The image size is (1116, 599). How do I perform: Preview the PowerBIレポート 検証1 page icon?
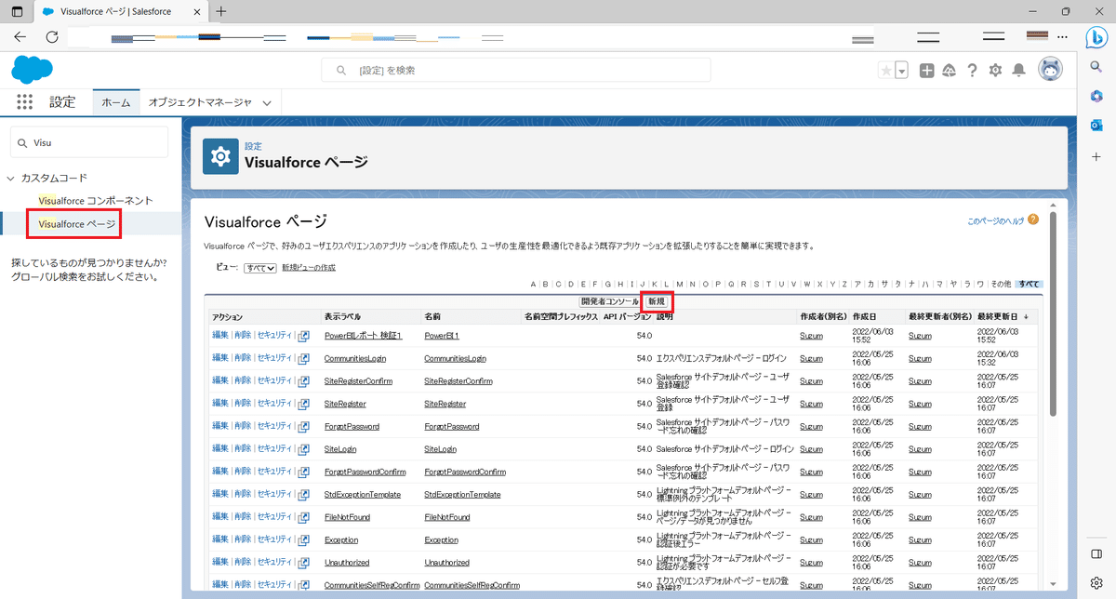pyautogui.click(x=303, y=335)
